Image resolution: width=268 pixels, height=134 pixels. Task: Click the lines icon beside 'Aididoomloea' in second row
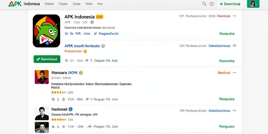pos(234,46)
